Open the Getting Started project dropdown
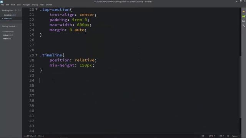Screen dimensions: 246x138 (x=9, y=26)
